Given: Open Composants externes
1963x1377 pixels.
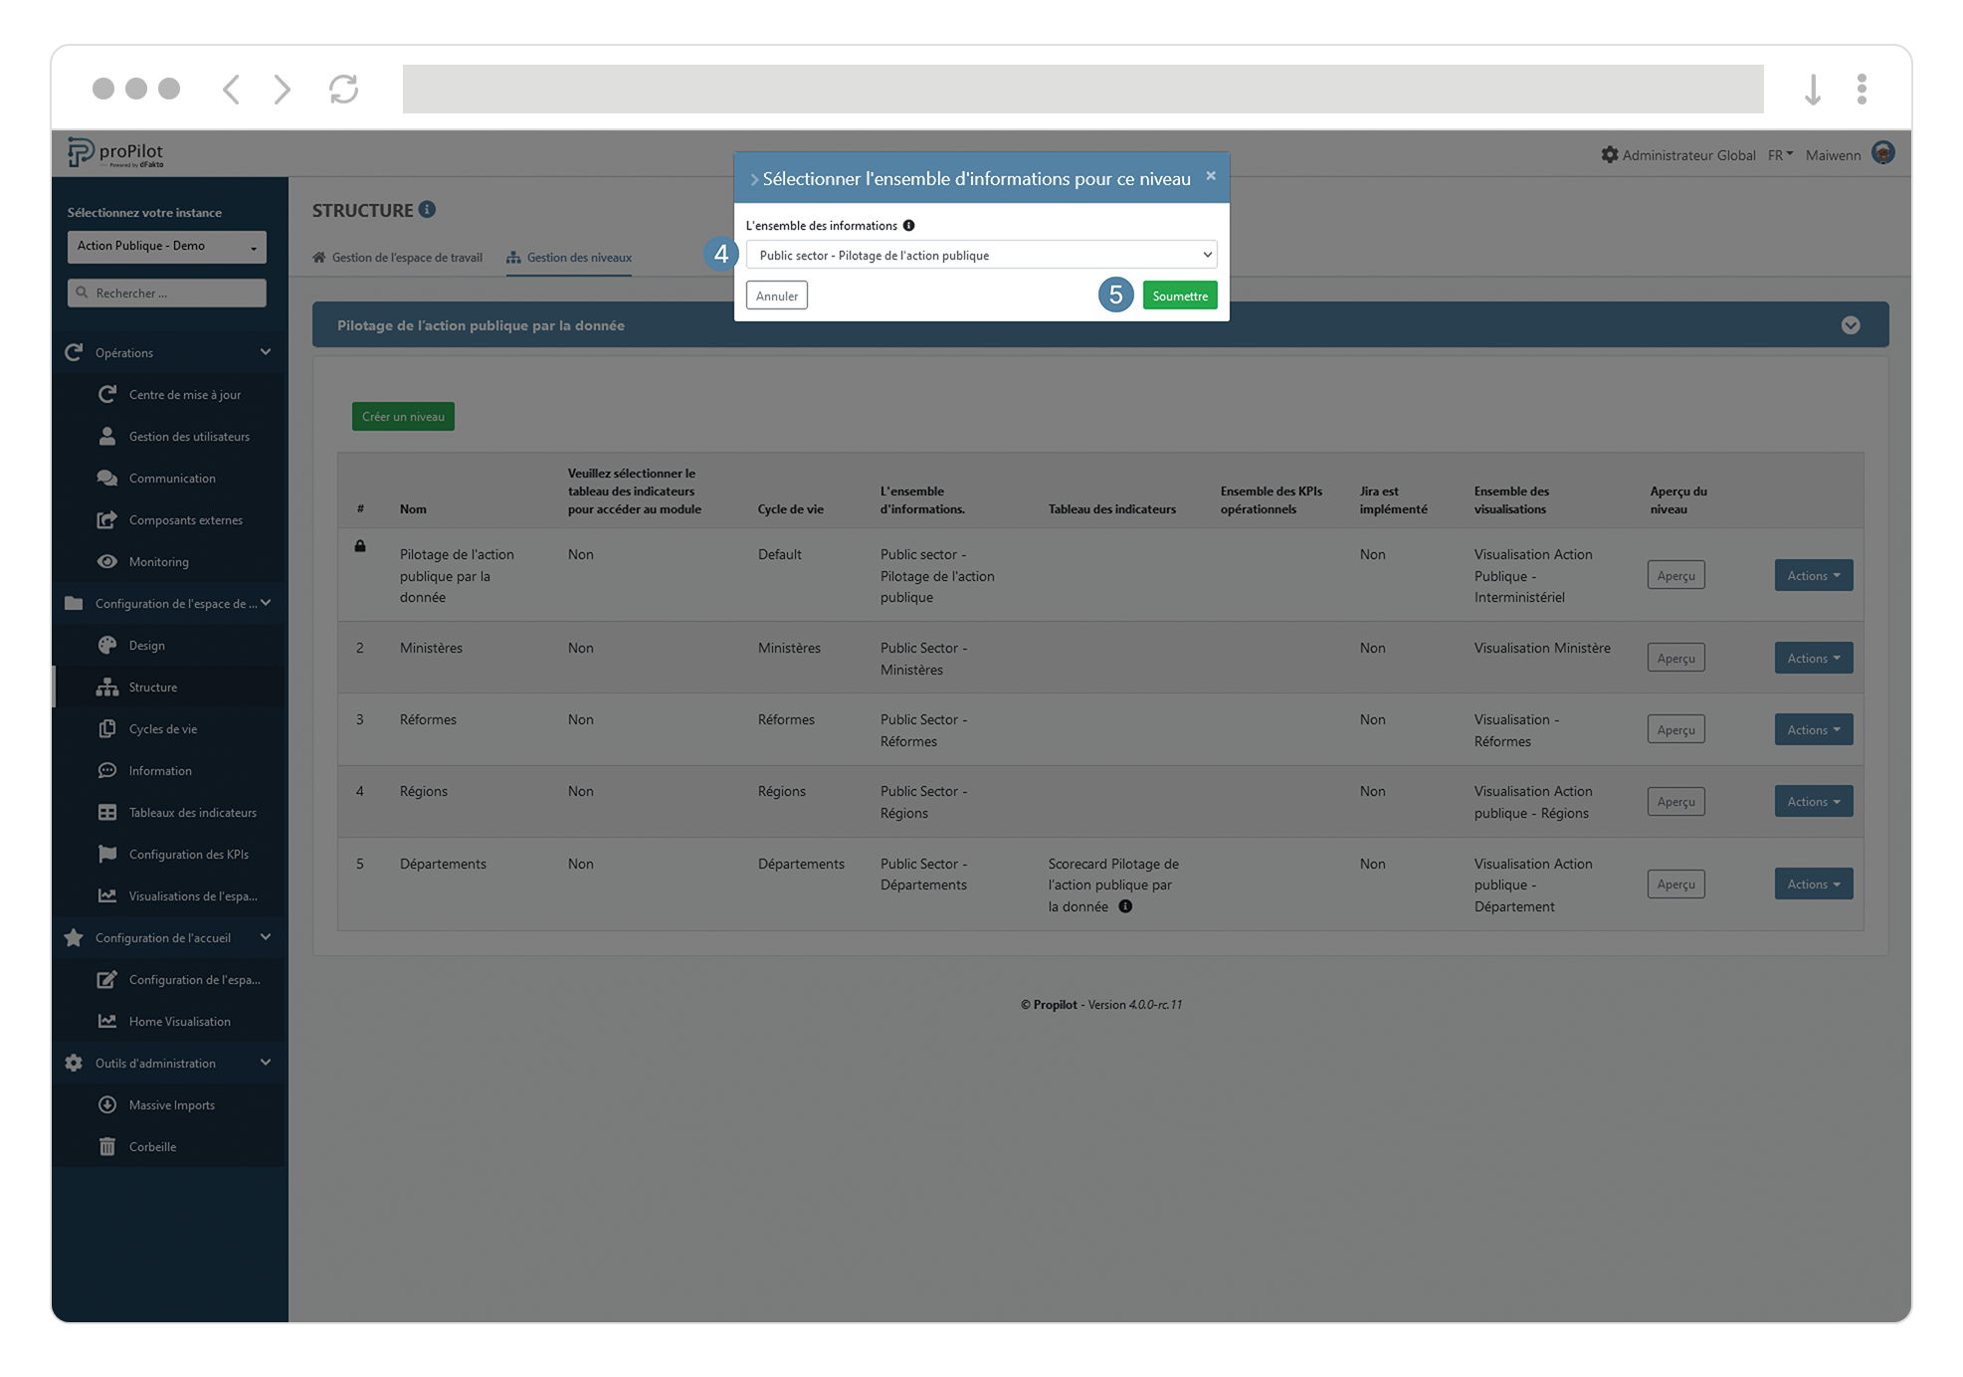Looking at the screenshot, I should coord(185,519).
